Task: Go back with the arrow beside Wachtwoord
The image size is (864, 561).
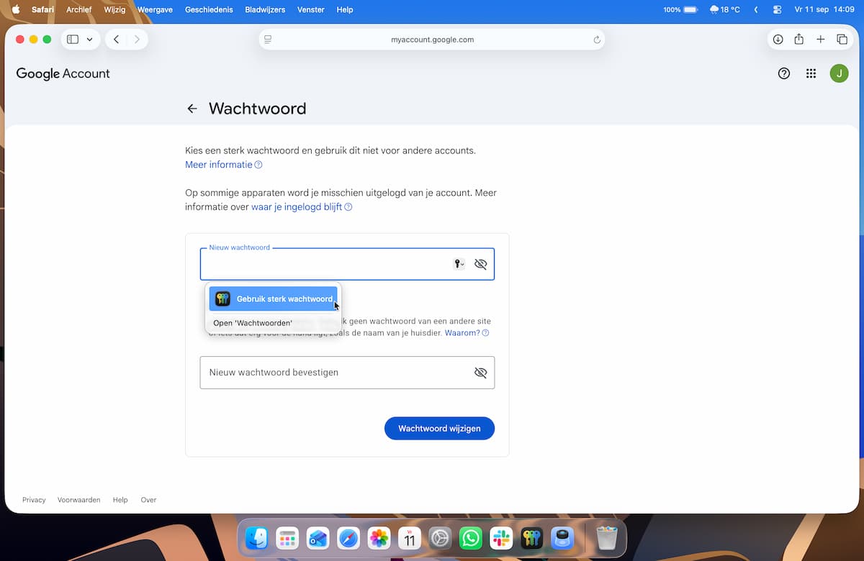Action: pyautogui.click(x=192, y=109)
